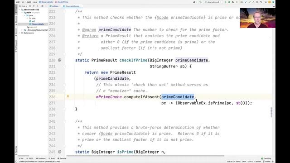Click the stop process icon

tap(237, 2)
